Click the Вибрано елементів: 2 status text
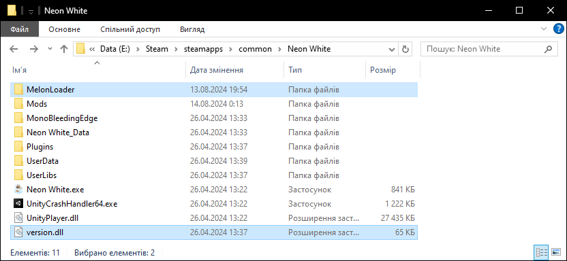Viewport: 567px width, 261px height. point(114,252)
